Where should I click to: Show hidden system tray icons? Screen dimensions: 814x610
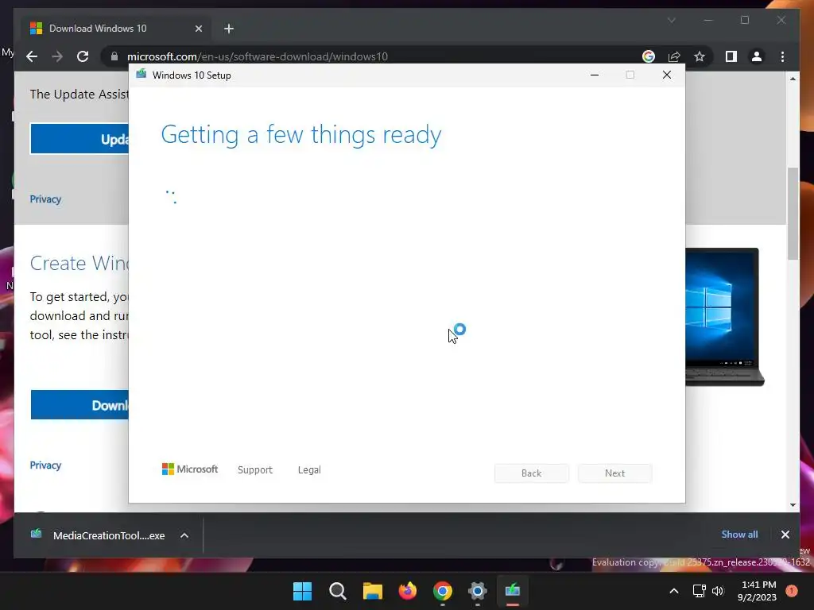(x=674, y=591)
